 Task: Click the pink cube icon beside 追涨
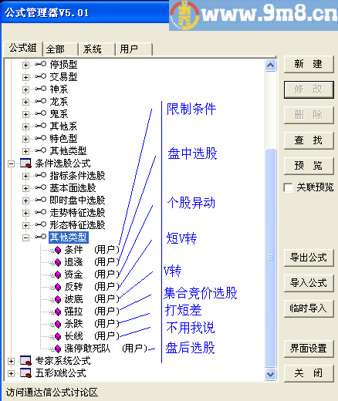[58, 262]
